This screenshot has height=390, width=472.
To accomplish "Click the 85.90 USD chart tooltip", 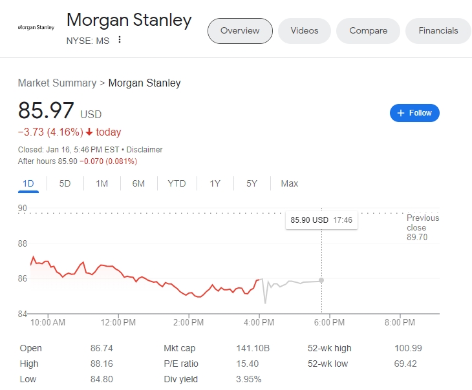I will 321,220.
